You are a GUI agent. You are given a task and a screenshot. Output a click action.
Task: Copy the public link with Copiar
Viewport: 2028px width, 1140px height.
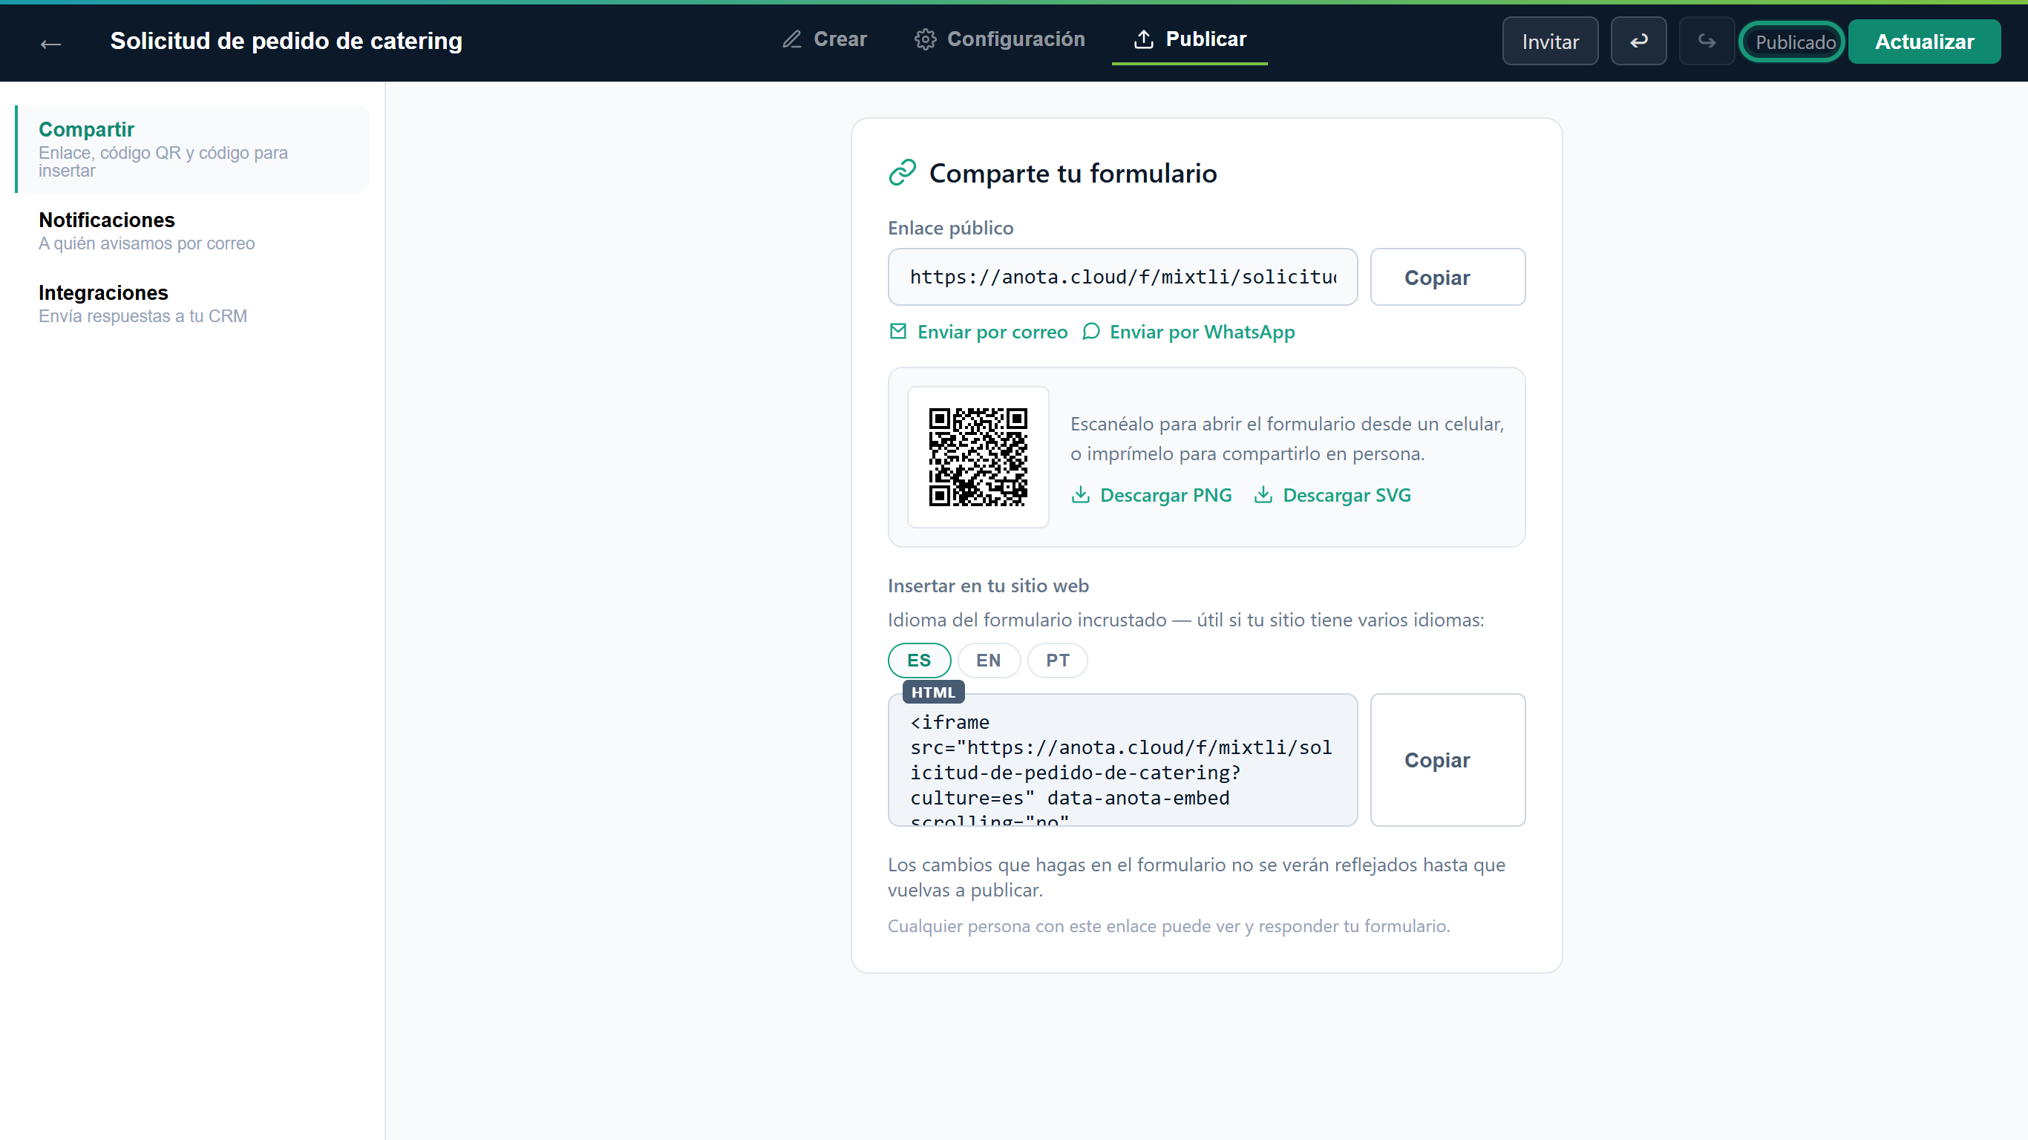coord(1447,277)
